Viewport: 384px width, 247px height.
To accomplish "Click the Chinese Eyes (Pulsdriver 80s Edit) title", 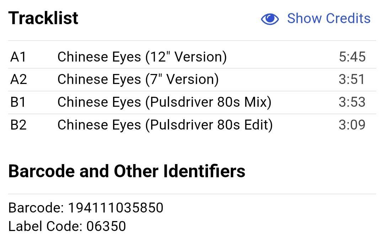I will click(165, 125).
